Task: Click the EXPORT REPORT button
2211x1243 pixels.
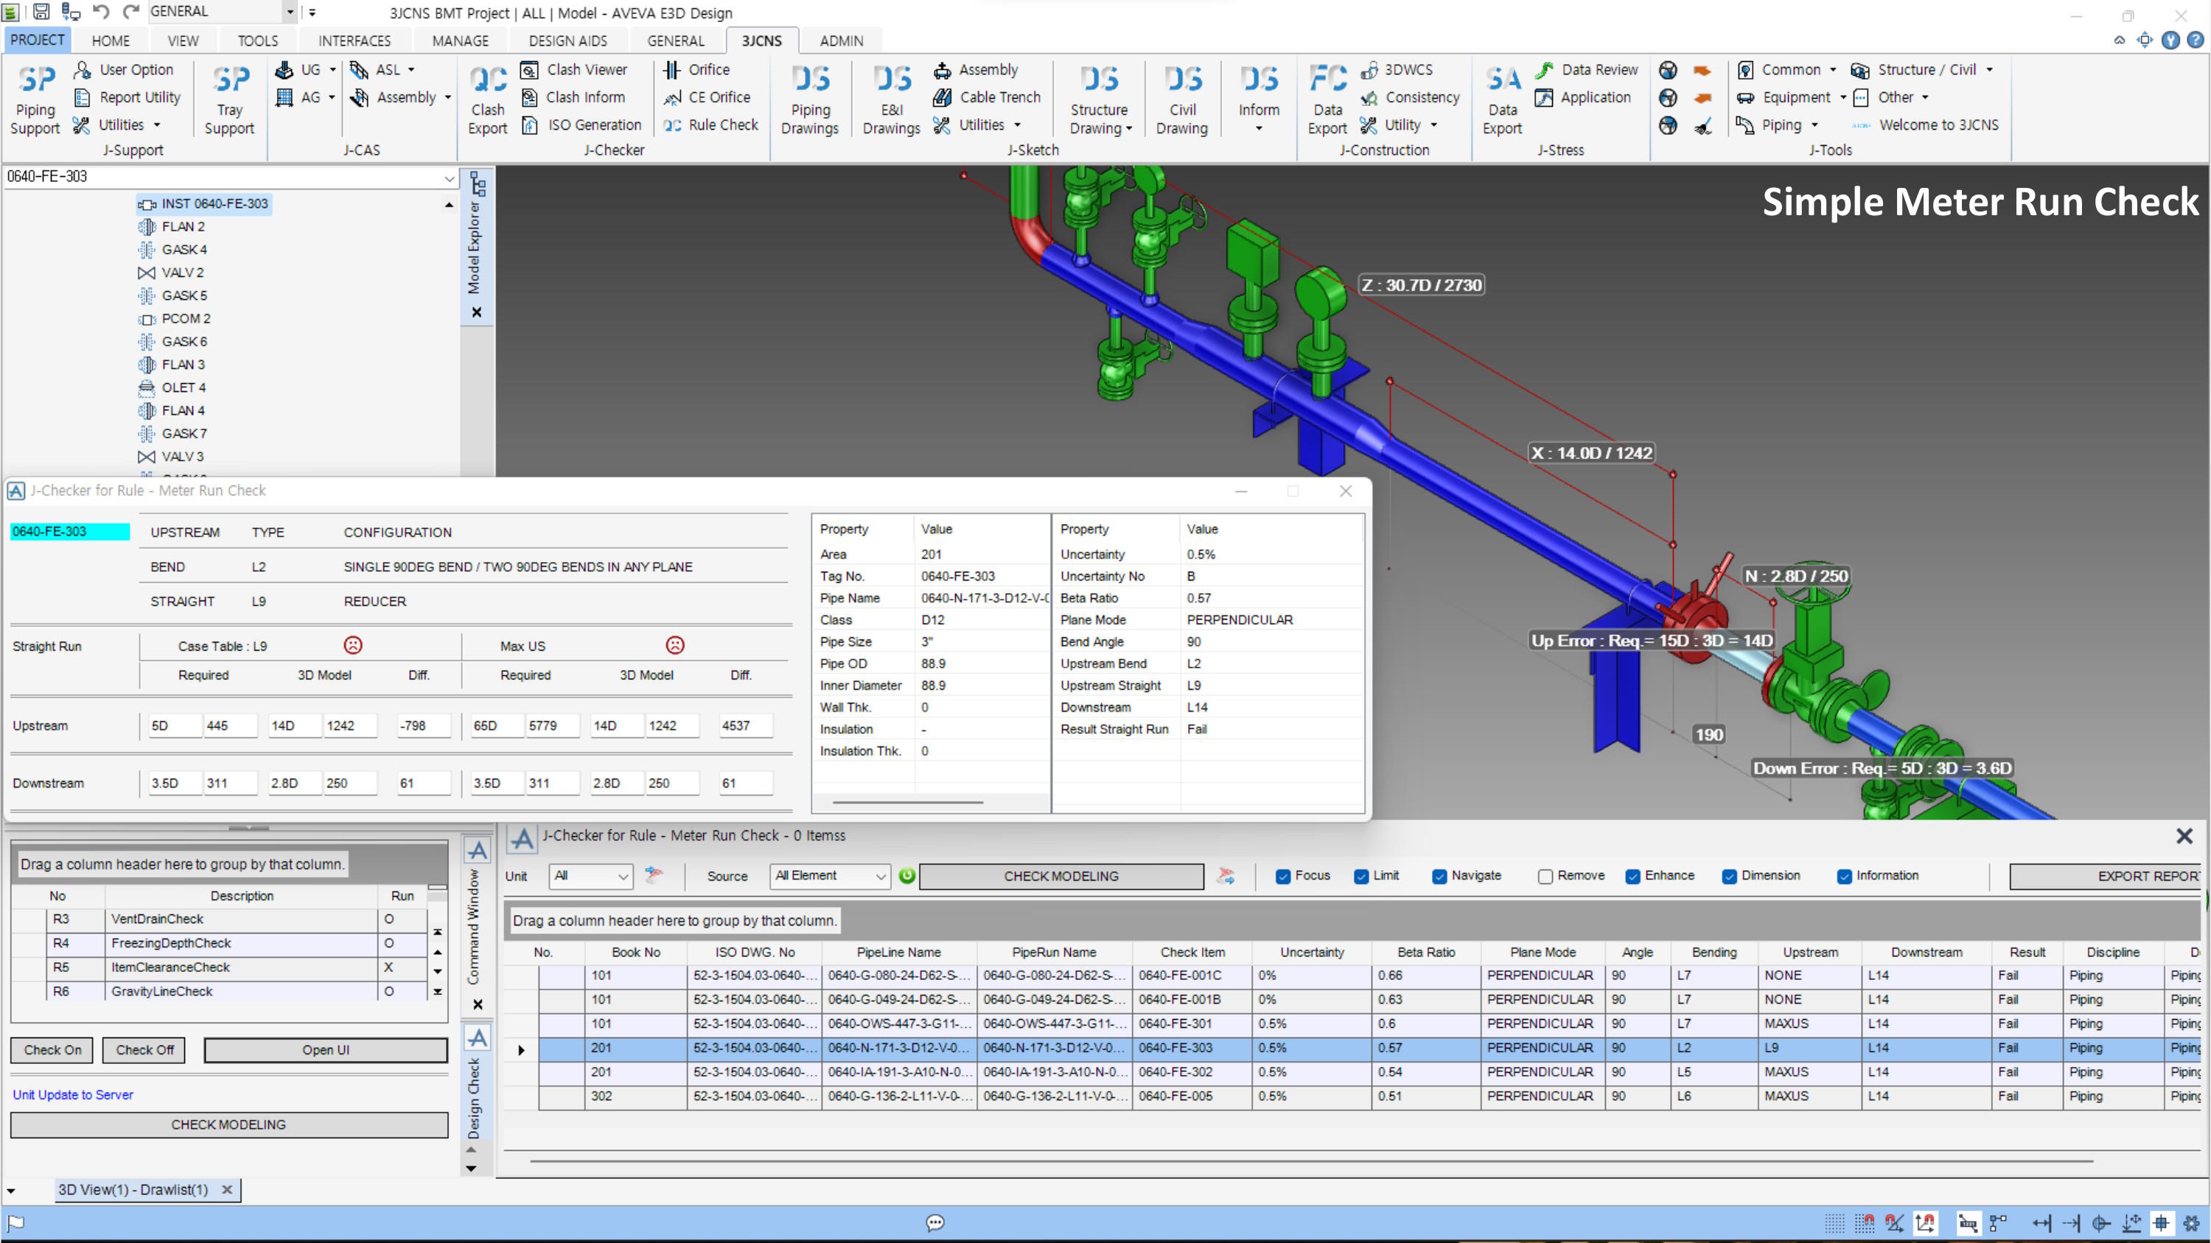Action: tap(2106, 876)
